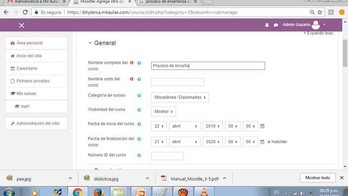Click zoom magnifier icon in address bar
This screenshot has height=196, width=348.
[312, 12]
